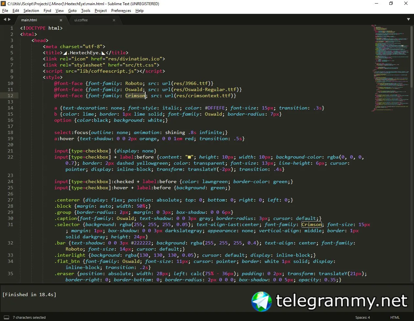Image resolution: width=414 pixels, height=321 pixels.
Task: Close the ui.coffee tab
Action: coord(114,20)
